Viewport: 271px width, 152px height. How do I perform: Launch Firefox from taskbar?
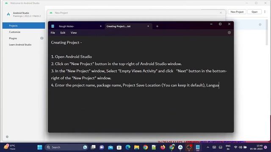(x=163, y=147)
